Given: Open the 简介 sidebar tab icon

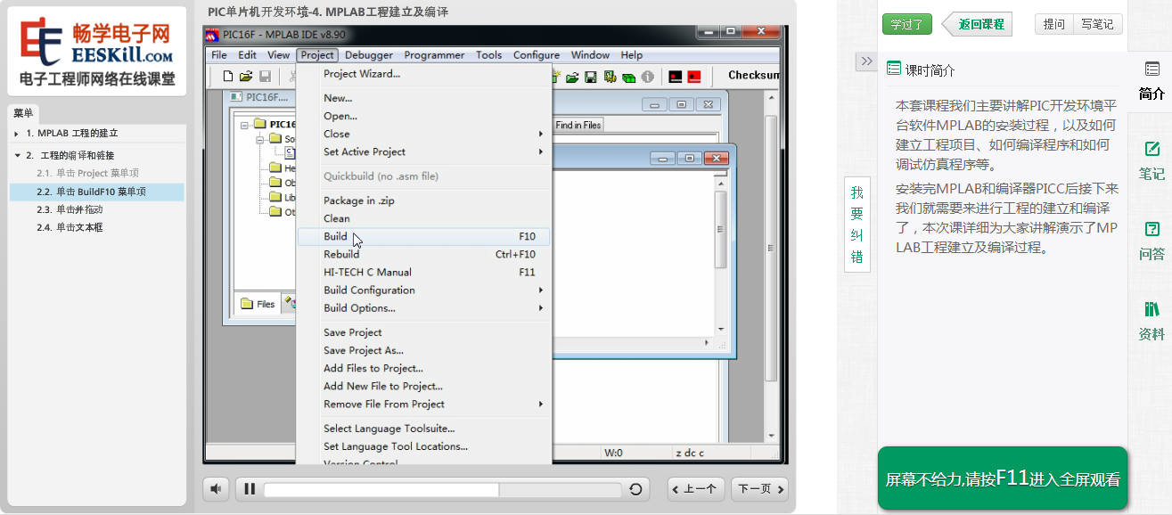Looking at the screenshot, I should (x=1152, y=69).
